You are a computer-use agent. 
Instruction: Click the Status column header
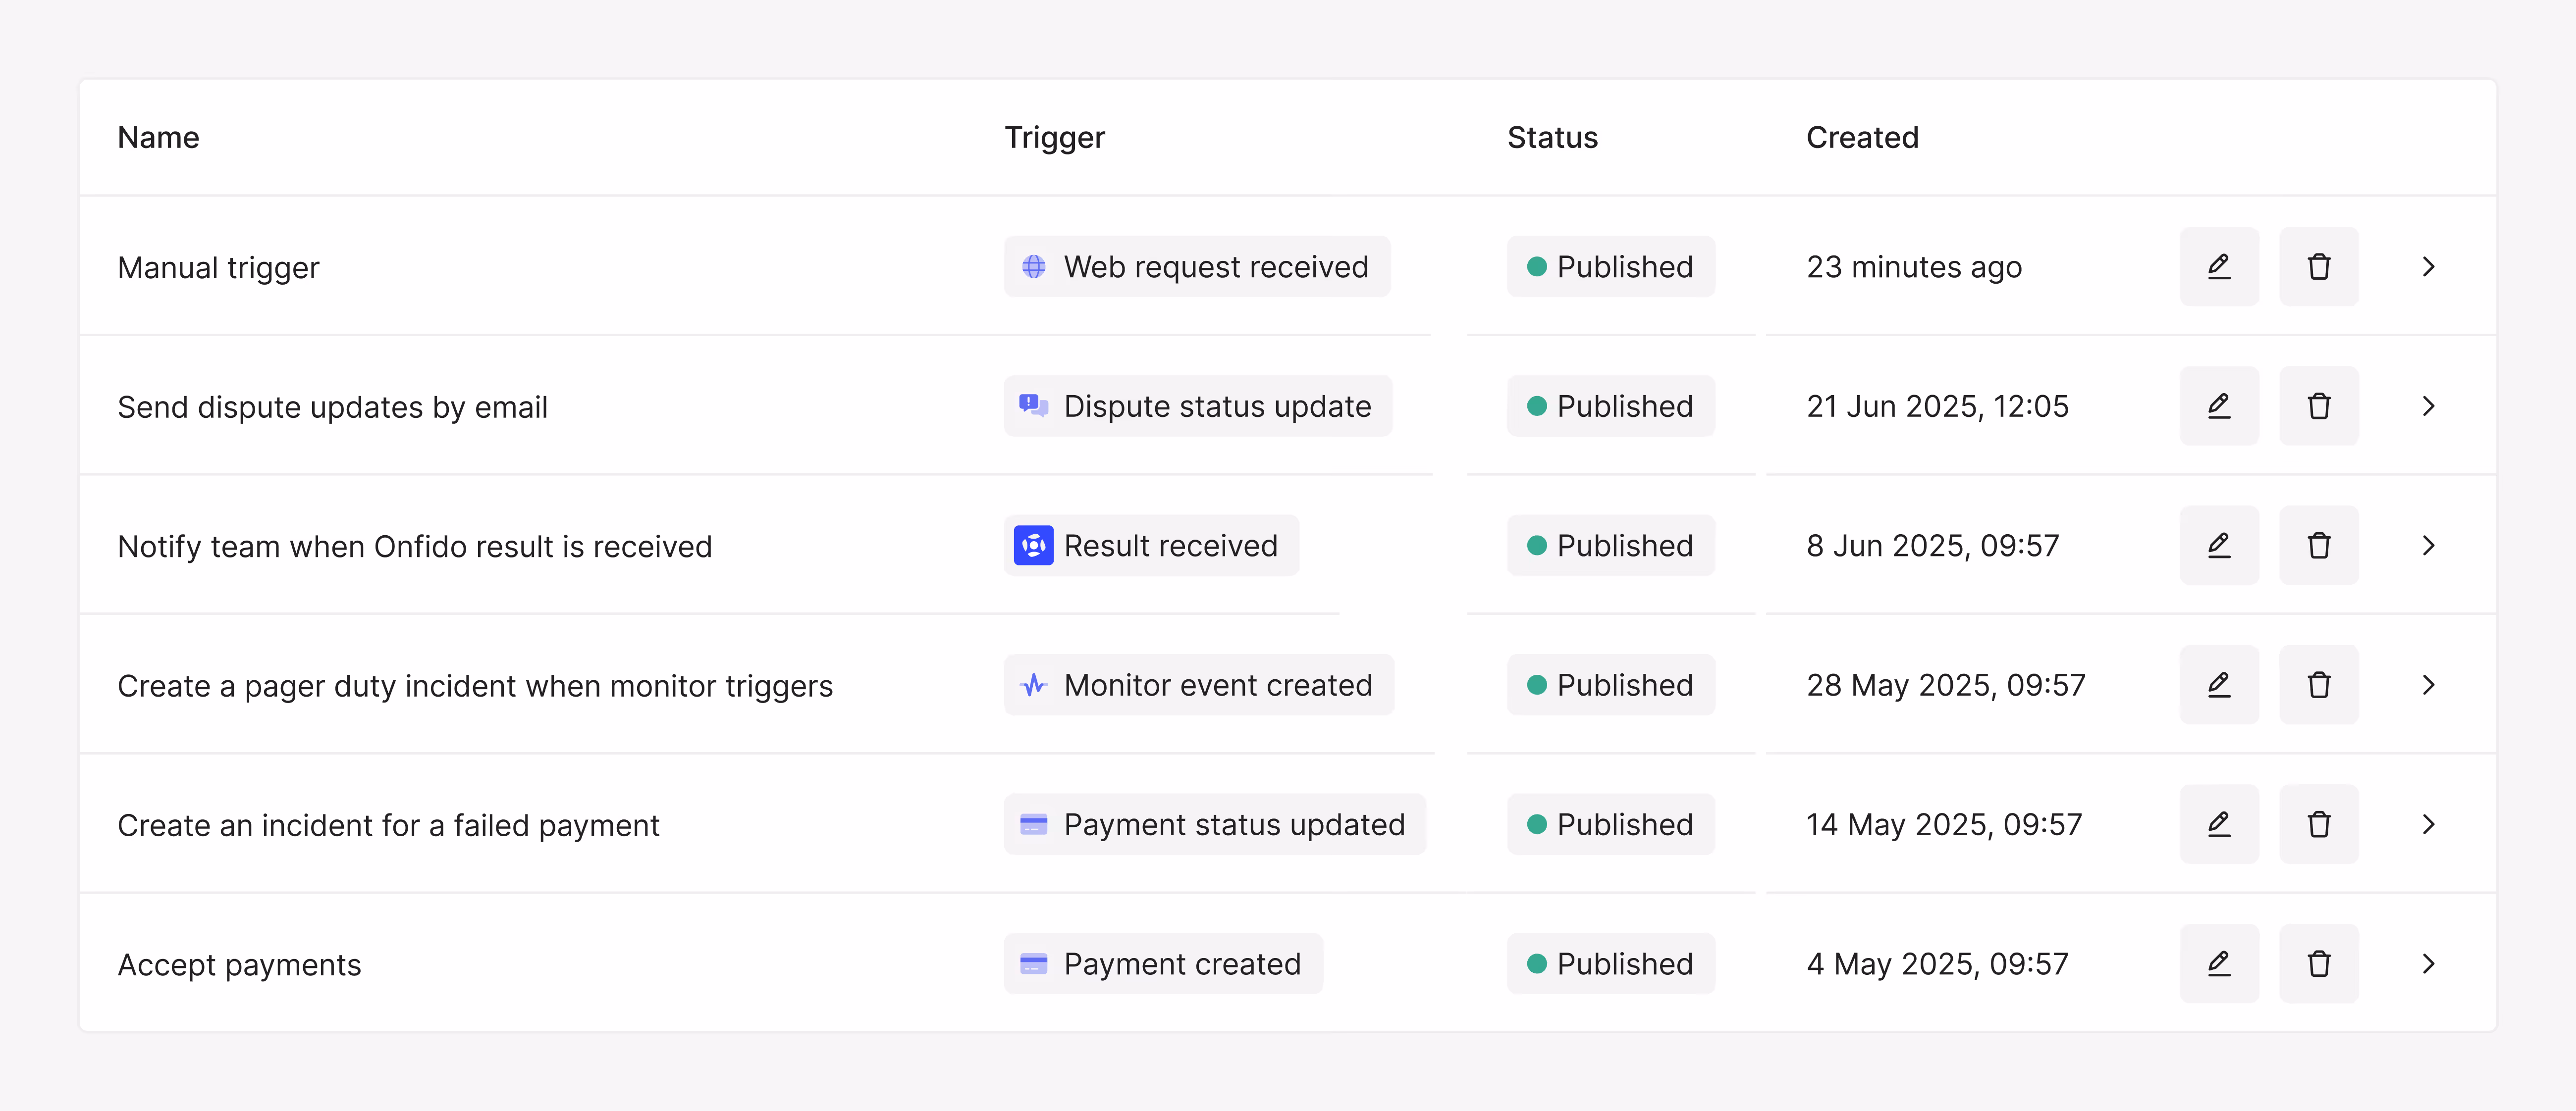click(1552, 137)
